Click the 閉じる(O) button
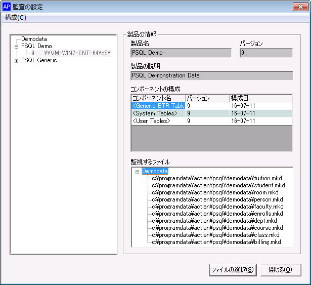 point(281,270)
